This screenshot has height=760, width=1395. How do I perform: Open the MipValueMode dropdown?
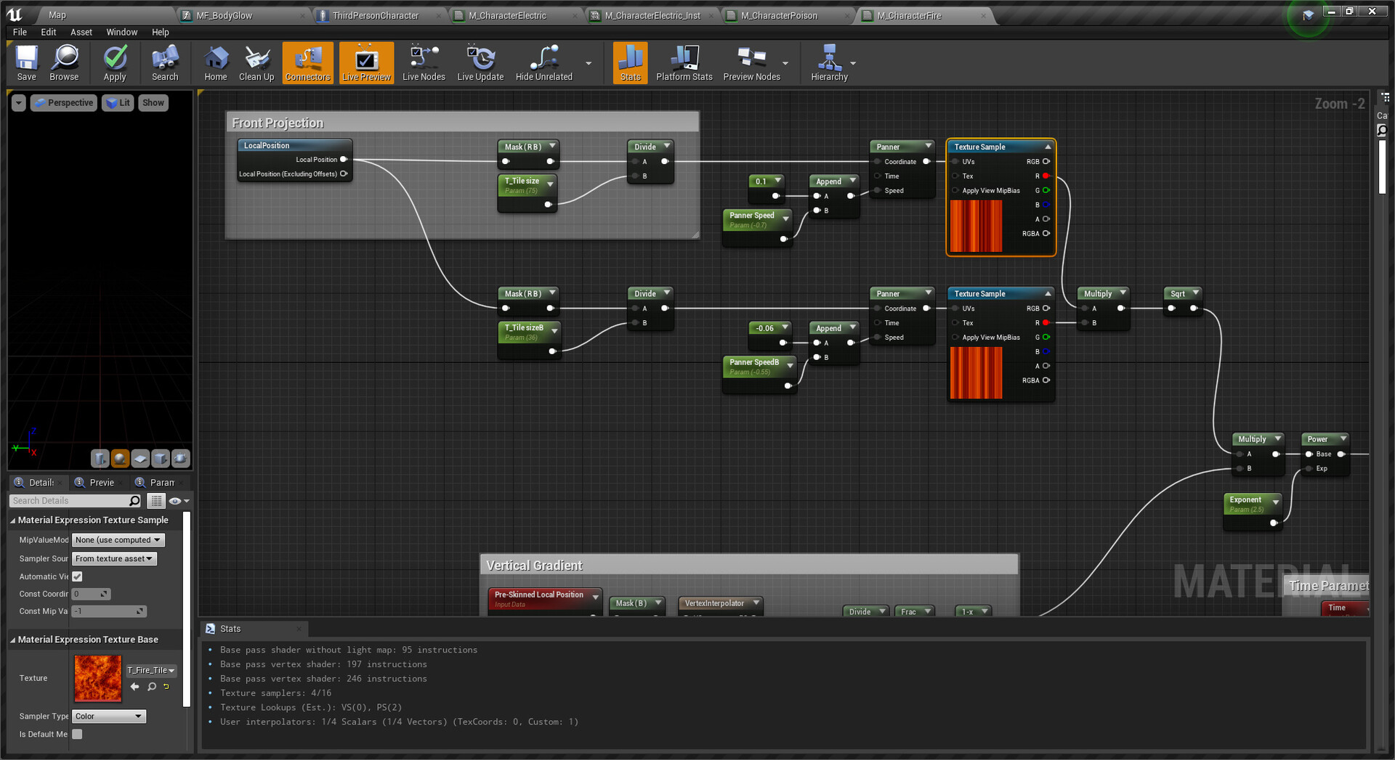[118, 540]
